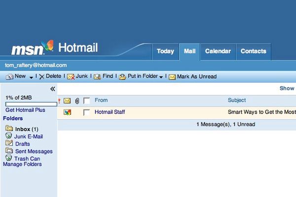The height and width of the screenshot is (197, 296).
Task: Click the Hotmail Staff message butterfly icon
Action: (67, 112)
